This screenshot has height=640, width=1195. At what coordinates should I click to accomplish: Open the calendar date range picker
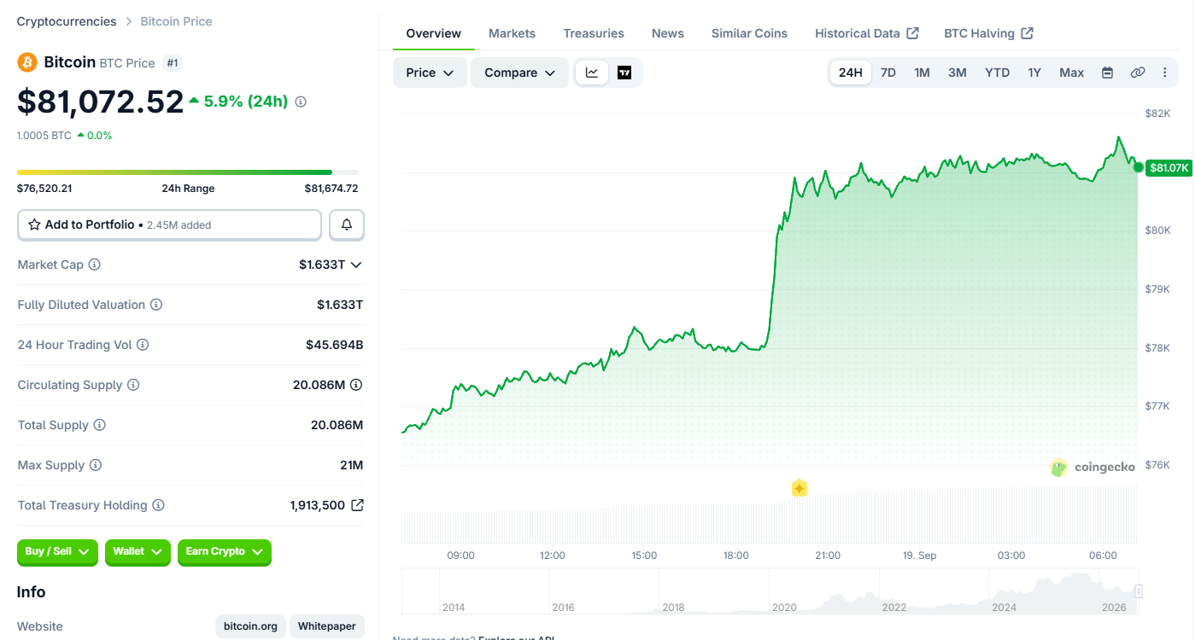[1107, 73]
